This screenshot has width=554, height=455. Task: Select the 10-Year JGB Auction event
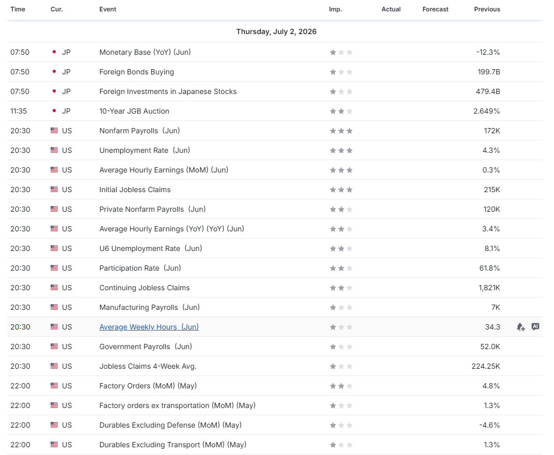tap(134, 111)
